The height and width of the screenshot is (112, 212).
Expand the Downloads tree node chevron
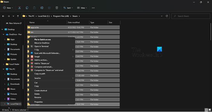tap(5, 84)
